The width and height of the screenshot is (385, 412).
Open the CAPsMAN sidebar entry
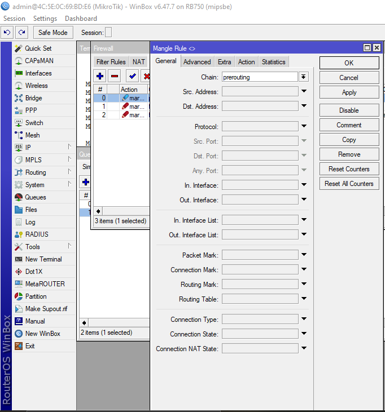pyautogui.click(x=43, y=61)
